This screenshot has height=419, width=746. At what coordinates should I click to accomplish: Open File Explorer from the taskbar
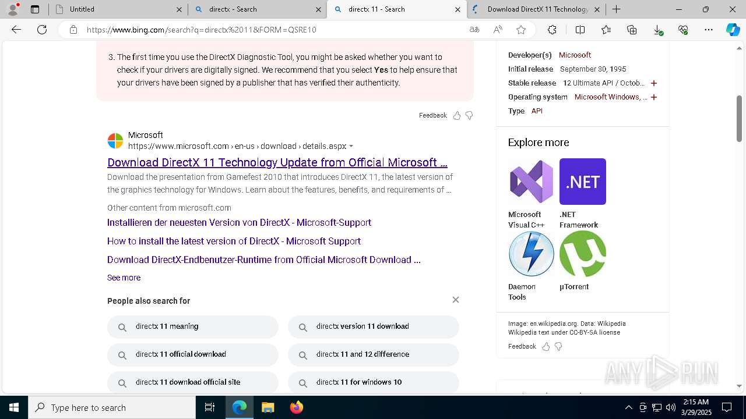pos(268,407)
